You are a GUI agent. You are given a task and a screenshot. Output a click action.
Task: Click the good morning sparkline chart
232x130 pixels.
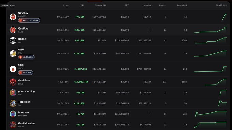pos(223,93)
